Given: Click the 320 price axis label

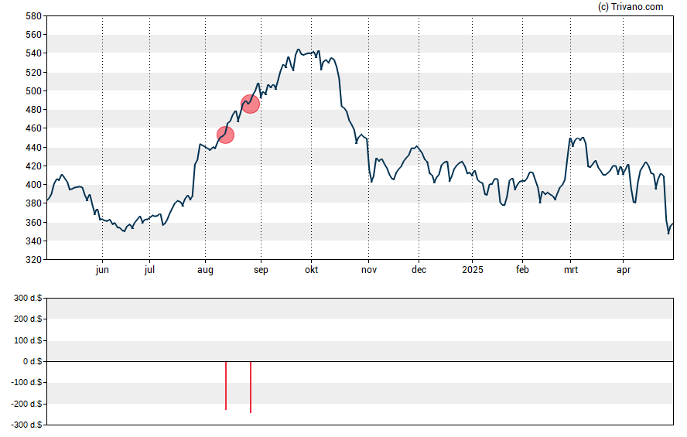Looking at the screenshot, I should pos(34,260).
